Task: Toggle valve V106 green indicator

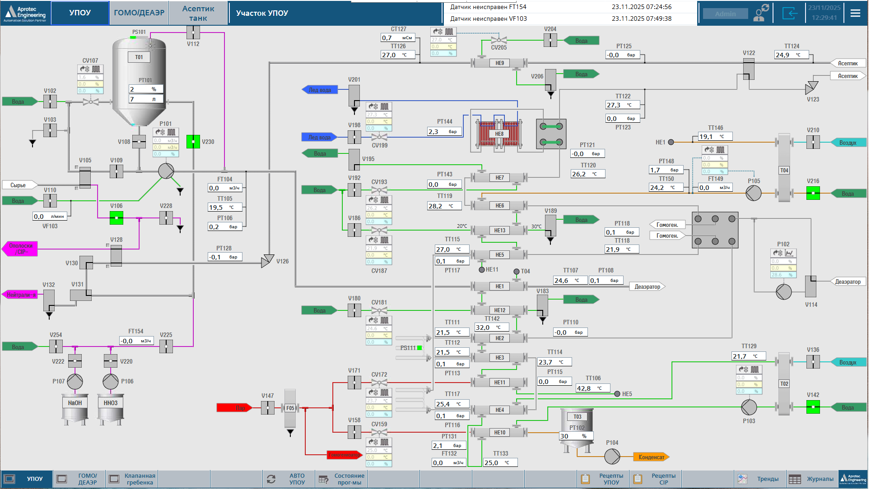Action: point(116,218)
